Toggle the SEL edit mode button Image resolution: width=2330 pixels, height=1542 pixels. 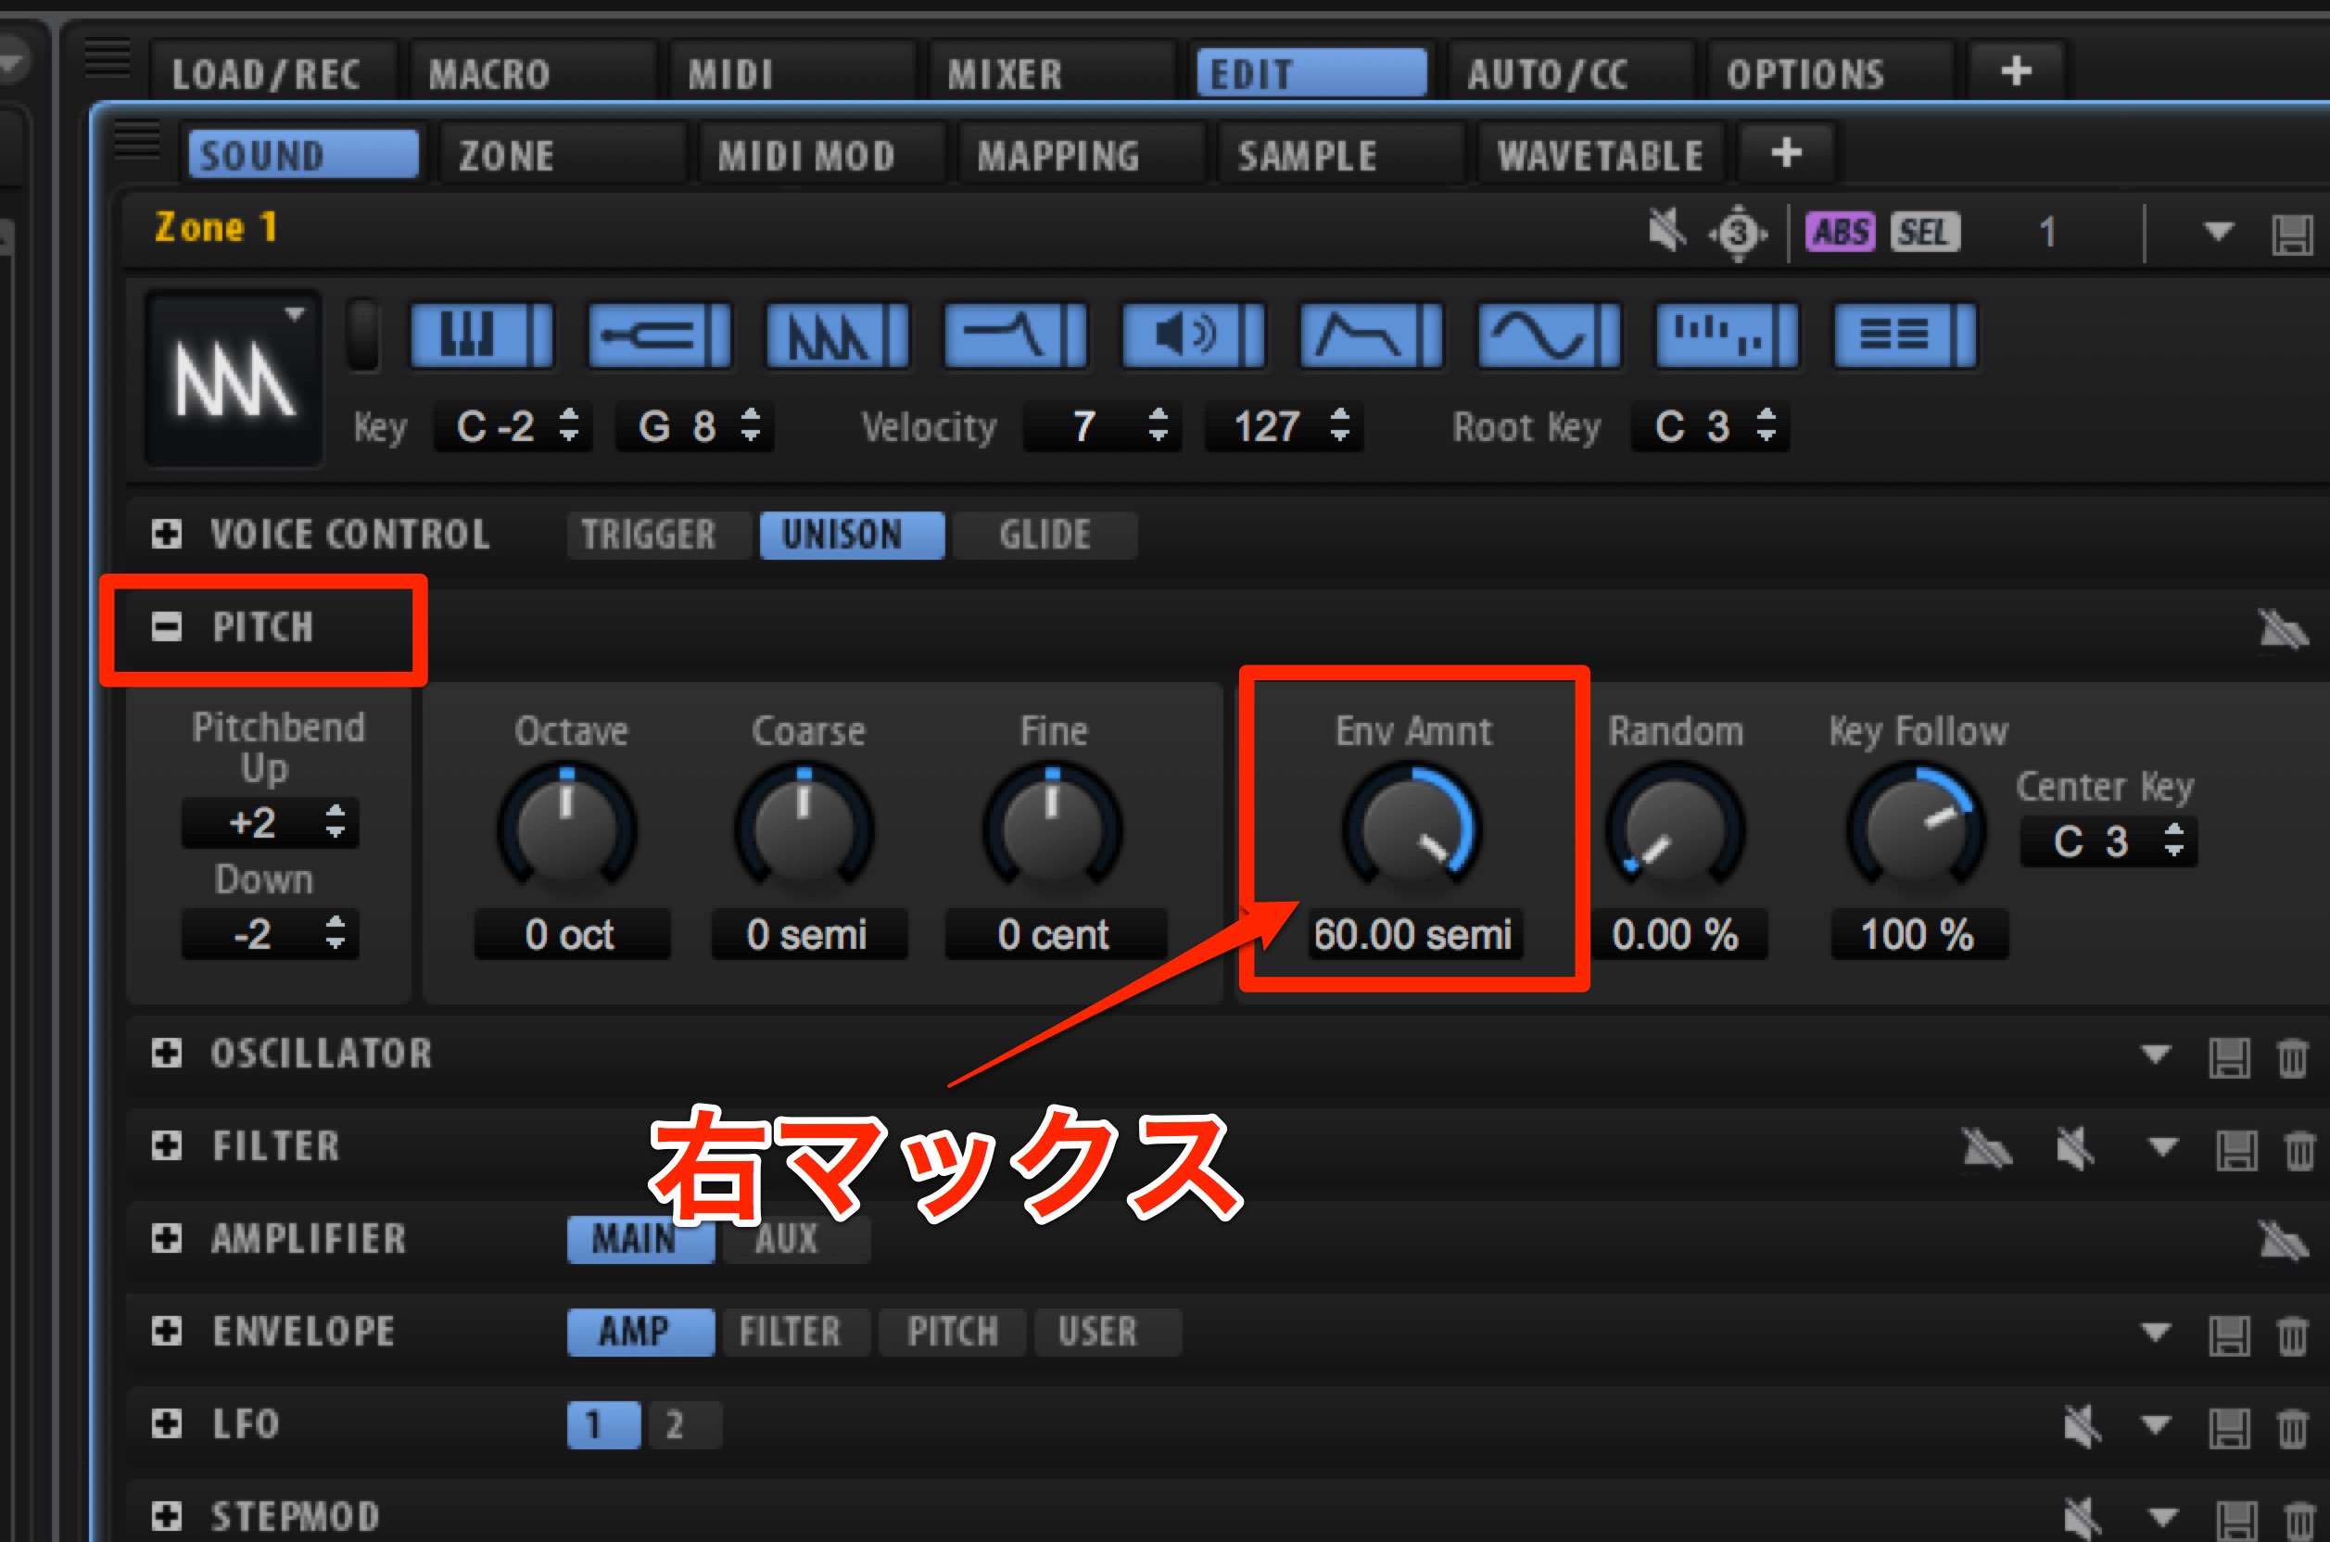pos(1925,232)
